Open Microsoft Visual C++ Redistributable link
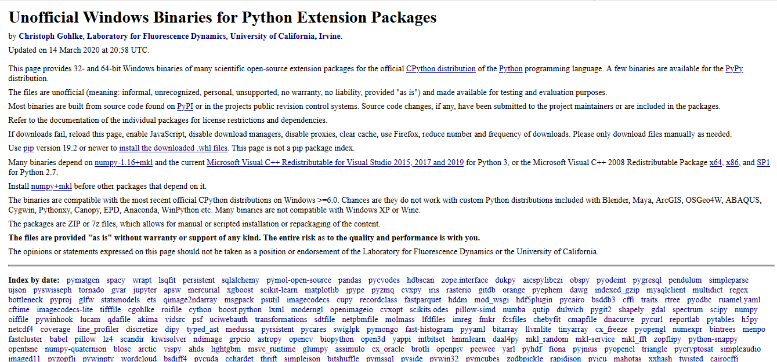The width and height of the screenshot is (777, 362). click(334, 162)
